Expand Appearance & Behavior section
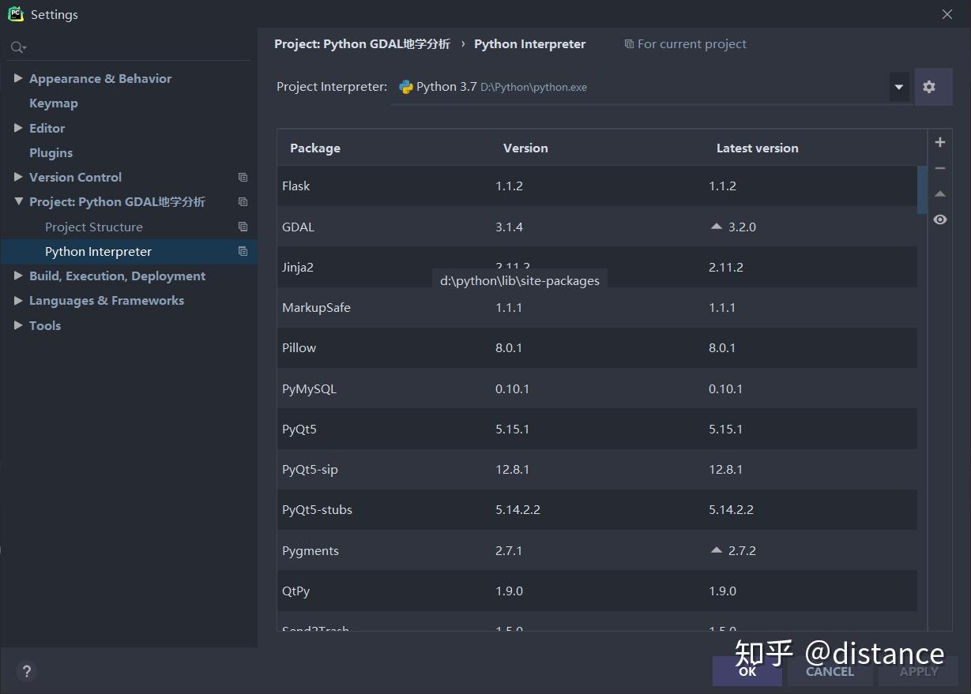The height and width of the screenshot is (694, 971). (18, 78)
